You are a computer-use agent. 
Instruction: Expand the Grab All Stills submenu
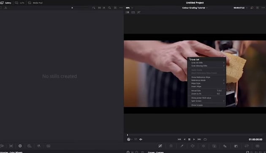click(206, 63)
